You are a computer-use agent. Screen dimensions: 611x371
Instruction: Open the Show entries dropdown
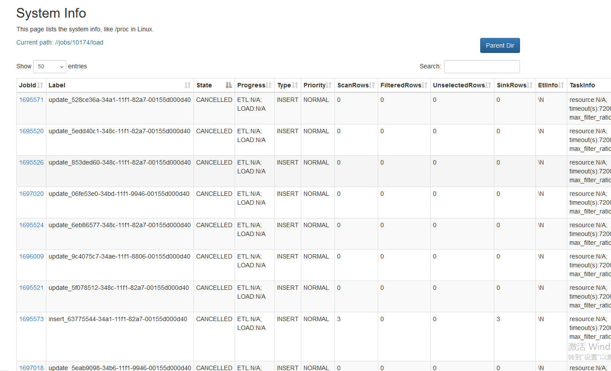point(49,67)
